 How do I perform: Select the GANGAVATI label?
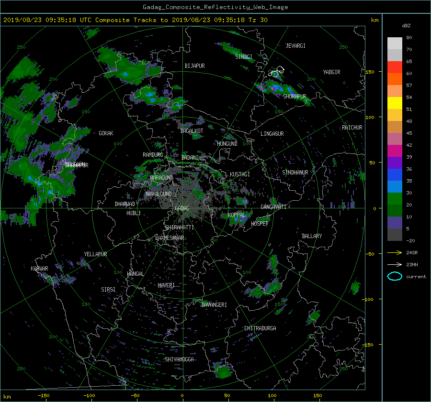click(x=273, y=207)
